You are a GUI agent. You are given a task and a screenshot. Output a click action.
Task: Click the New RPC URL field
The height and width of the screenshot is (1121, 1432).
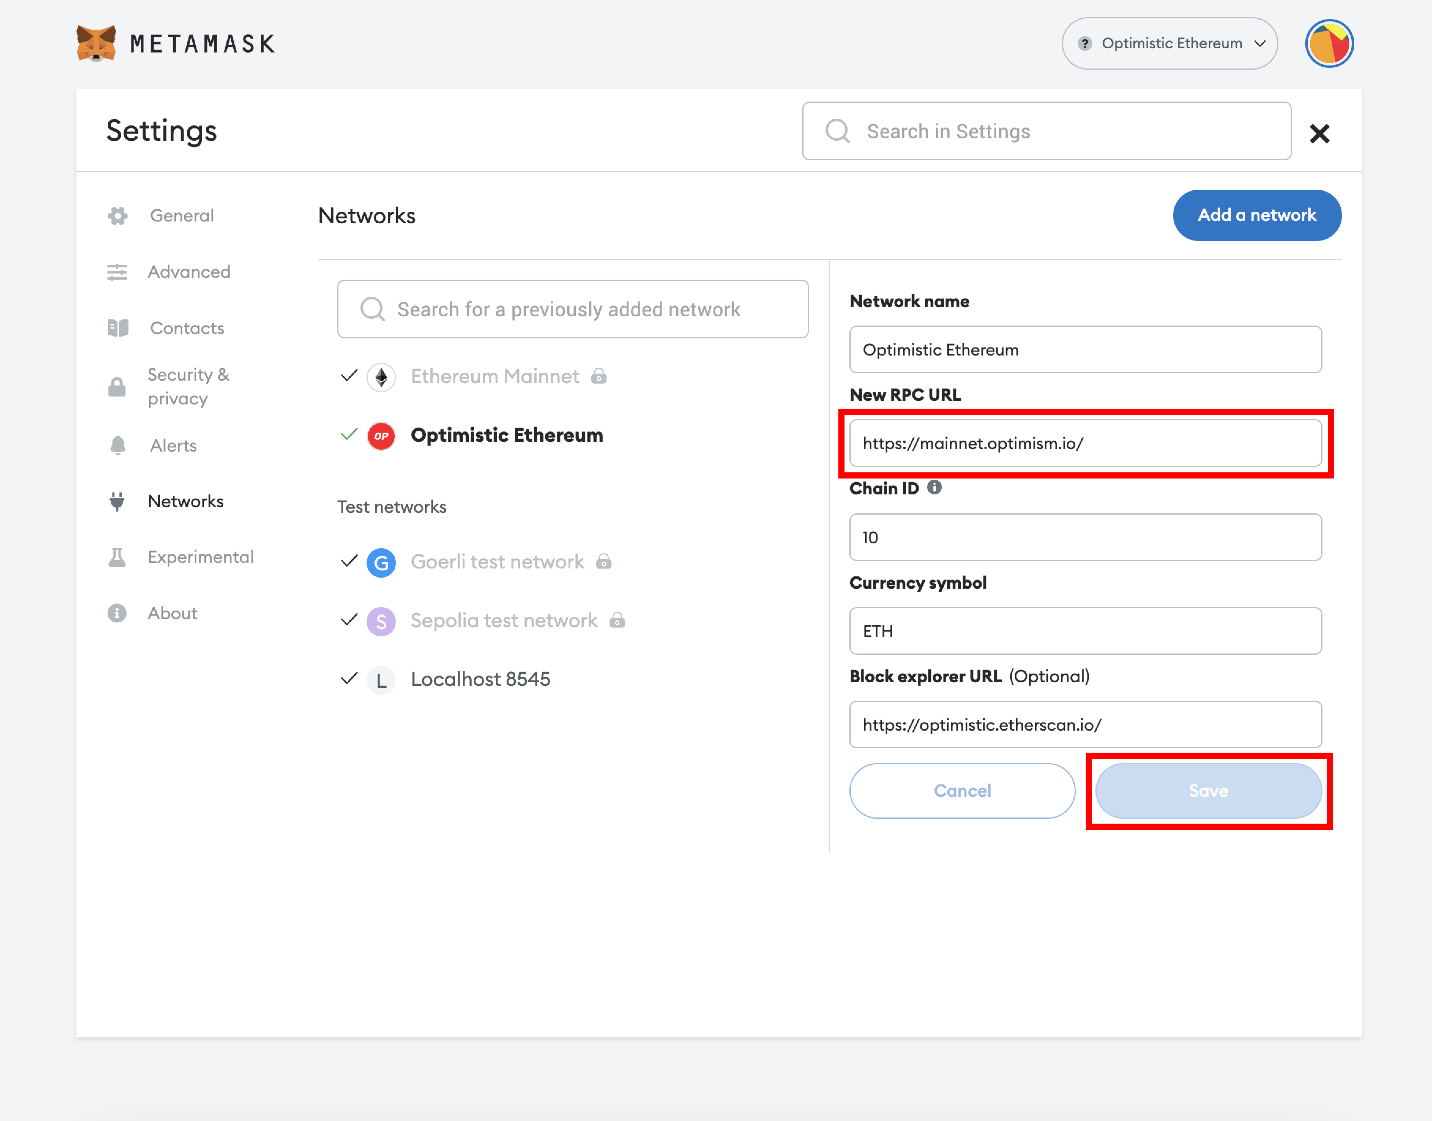pyautogui.click(x=1085, y=444)
